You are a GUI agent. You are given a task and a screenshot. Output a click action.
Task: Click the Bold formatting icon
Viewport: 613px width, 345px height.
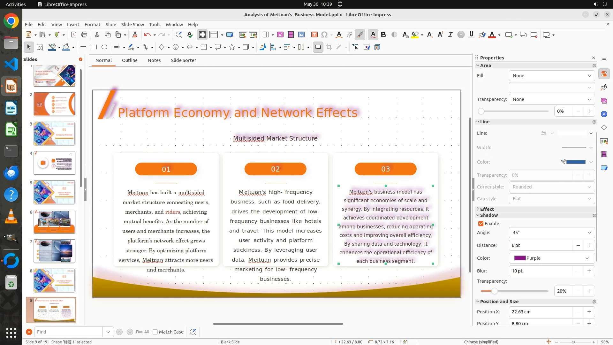pos(383,35)
